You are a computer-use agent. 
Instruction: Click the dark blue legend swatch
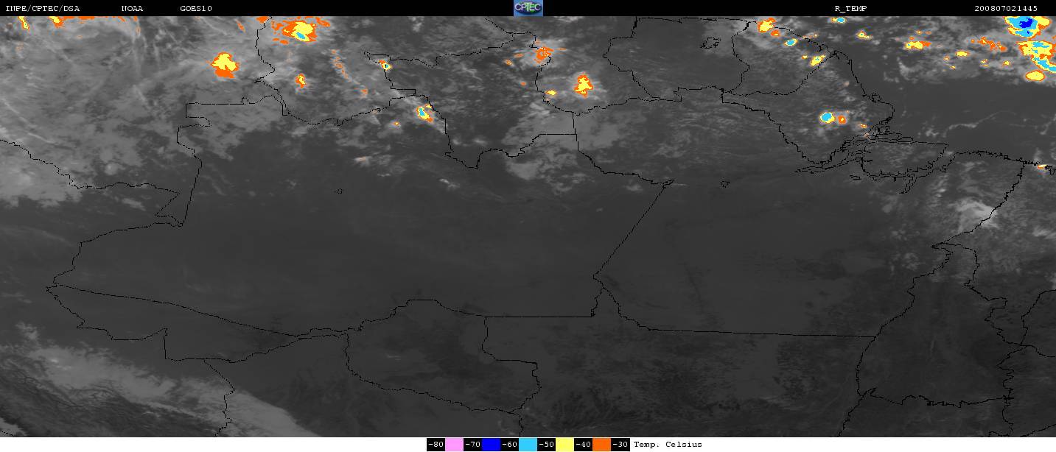492,445
